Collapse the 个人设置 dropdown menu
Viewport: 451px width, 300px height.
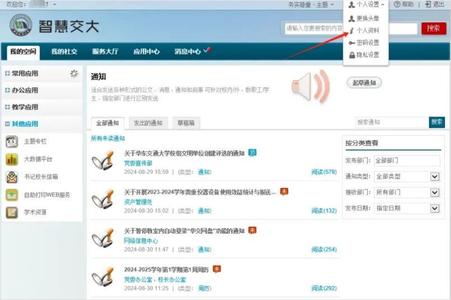[x=366, y=4]
